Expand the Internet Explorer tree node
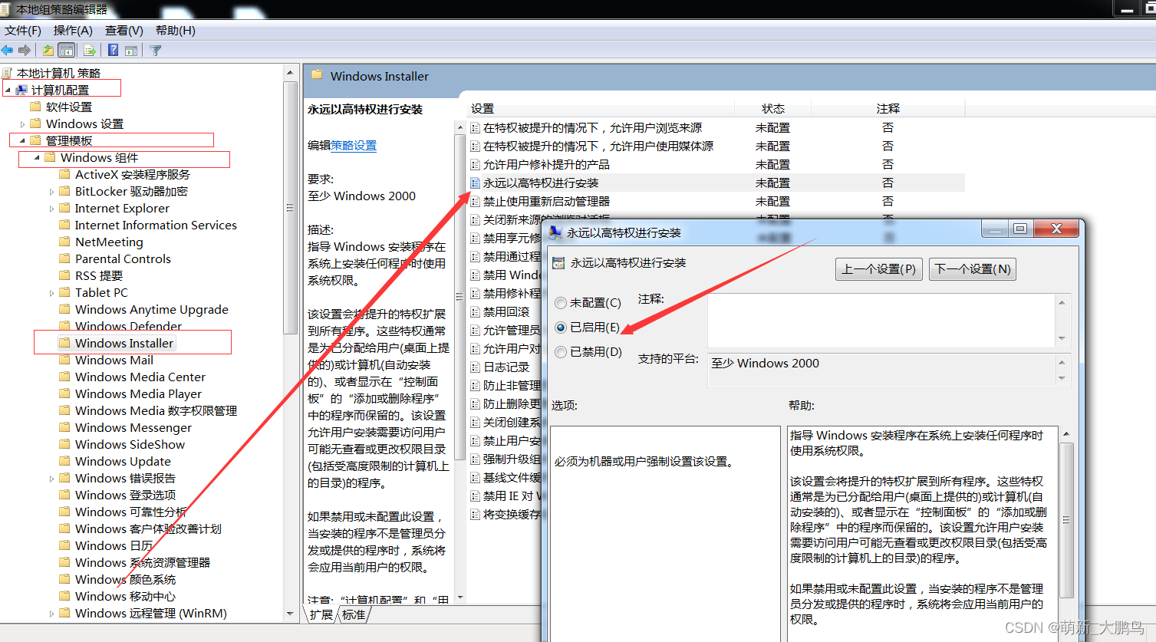Viewport: 1156px width, 642px height. point(51,209)
